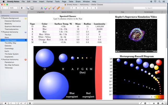Click the star favorites icon
The image size is (168, 105).
pyautogui.click(x=62, y=8)
